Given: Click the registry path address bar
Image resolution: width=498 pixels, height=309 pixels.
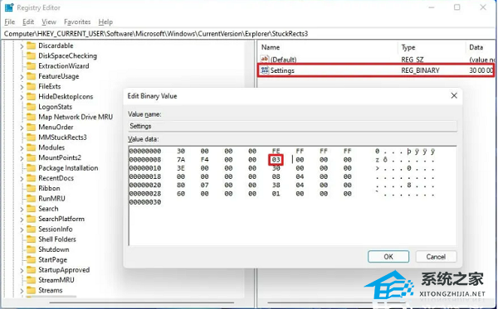Looking at the screenshot, I should tap(249, 34).
